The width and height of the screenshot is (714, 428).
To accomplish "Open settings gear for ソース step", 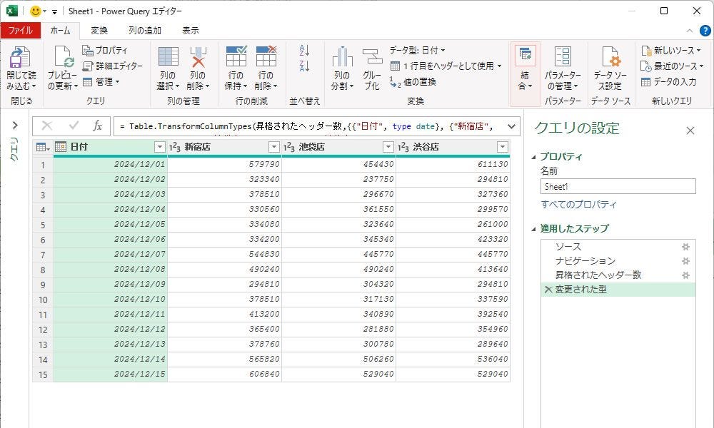I will click(x=685, y=247).
